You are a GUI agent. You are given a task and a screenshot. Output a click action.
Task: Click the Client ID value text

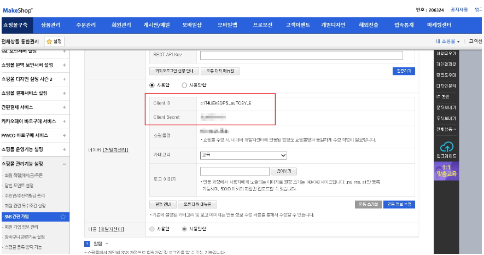226,103
